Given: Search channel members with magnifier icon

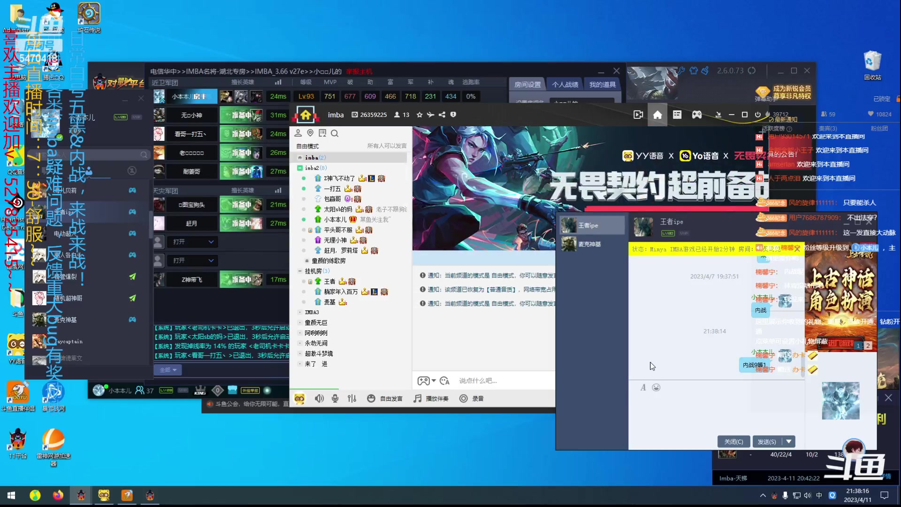Looking at the screenshot, I should coord(335,133).
